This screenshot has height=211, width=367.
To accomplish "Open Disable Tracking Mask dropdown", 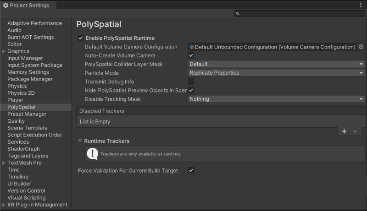I will click(277, 99).
